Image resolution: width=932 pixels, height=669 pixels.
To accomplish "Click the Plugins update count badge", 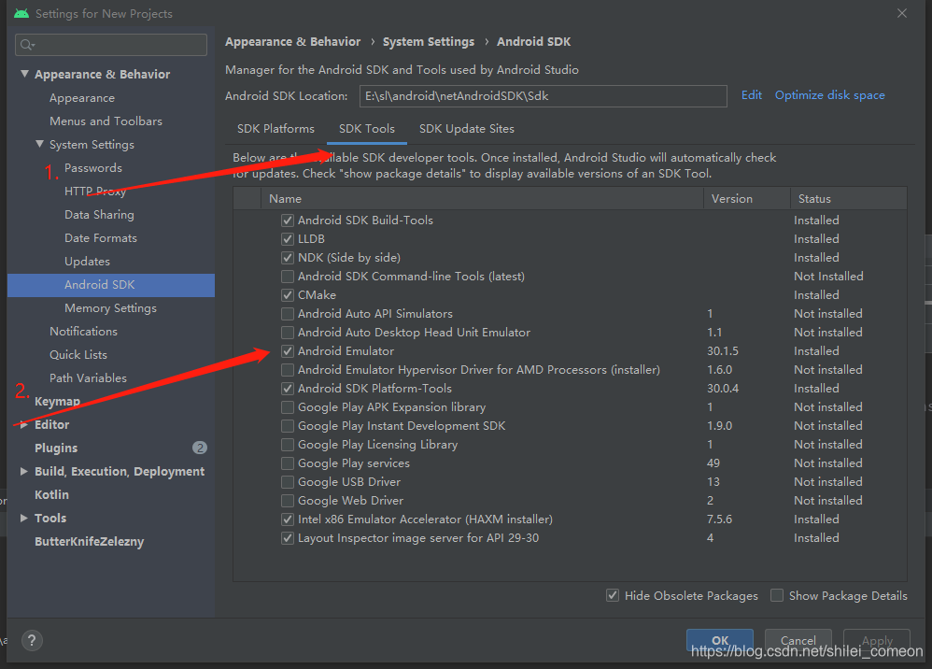I will coord(200,448).
